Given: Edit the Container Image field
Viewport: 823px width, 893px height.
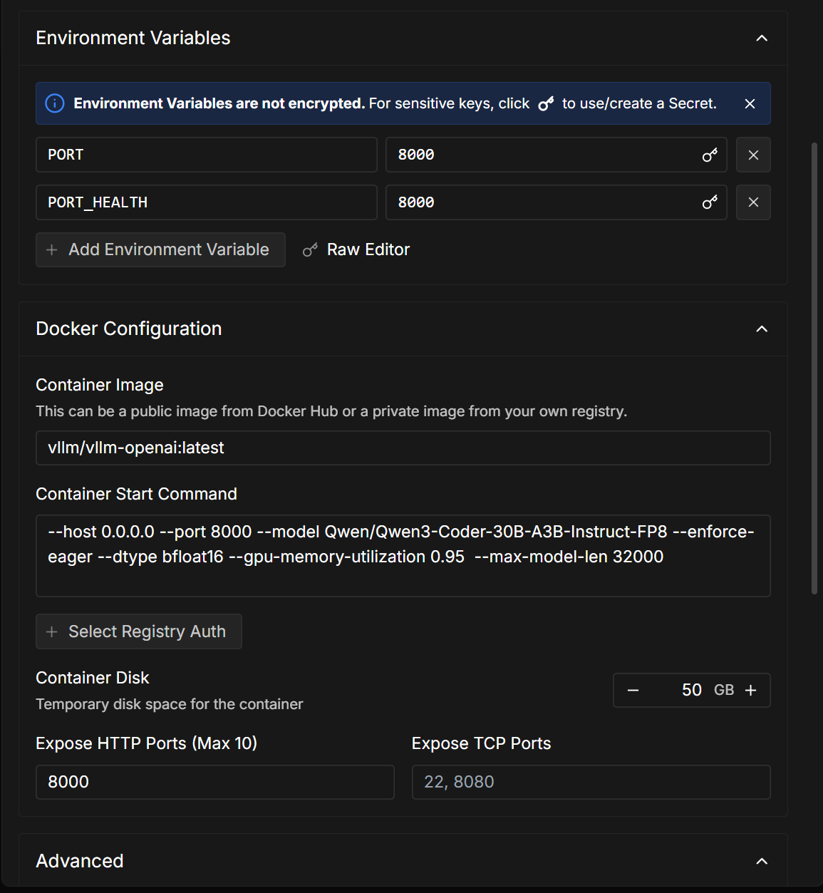Looking at the screenshot, I should tap(403, 448).
